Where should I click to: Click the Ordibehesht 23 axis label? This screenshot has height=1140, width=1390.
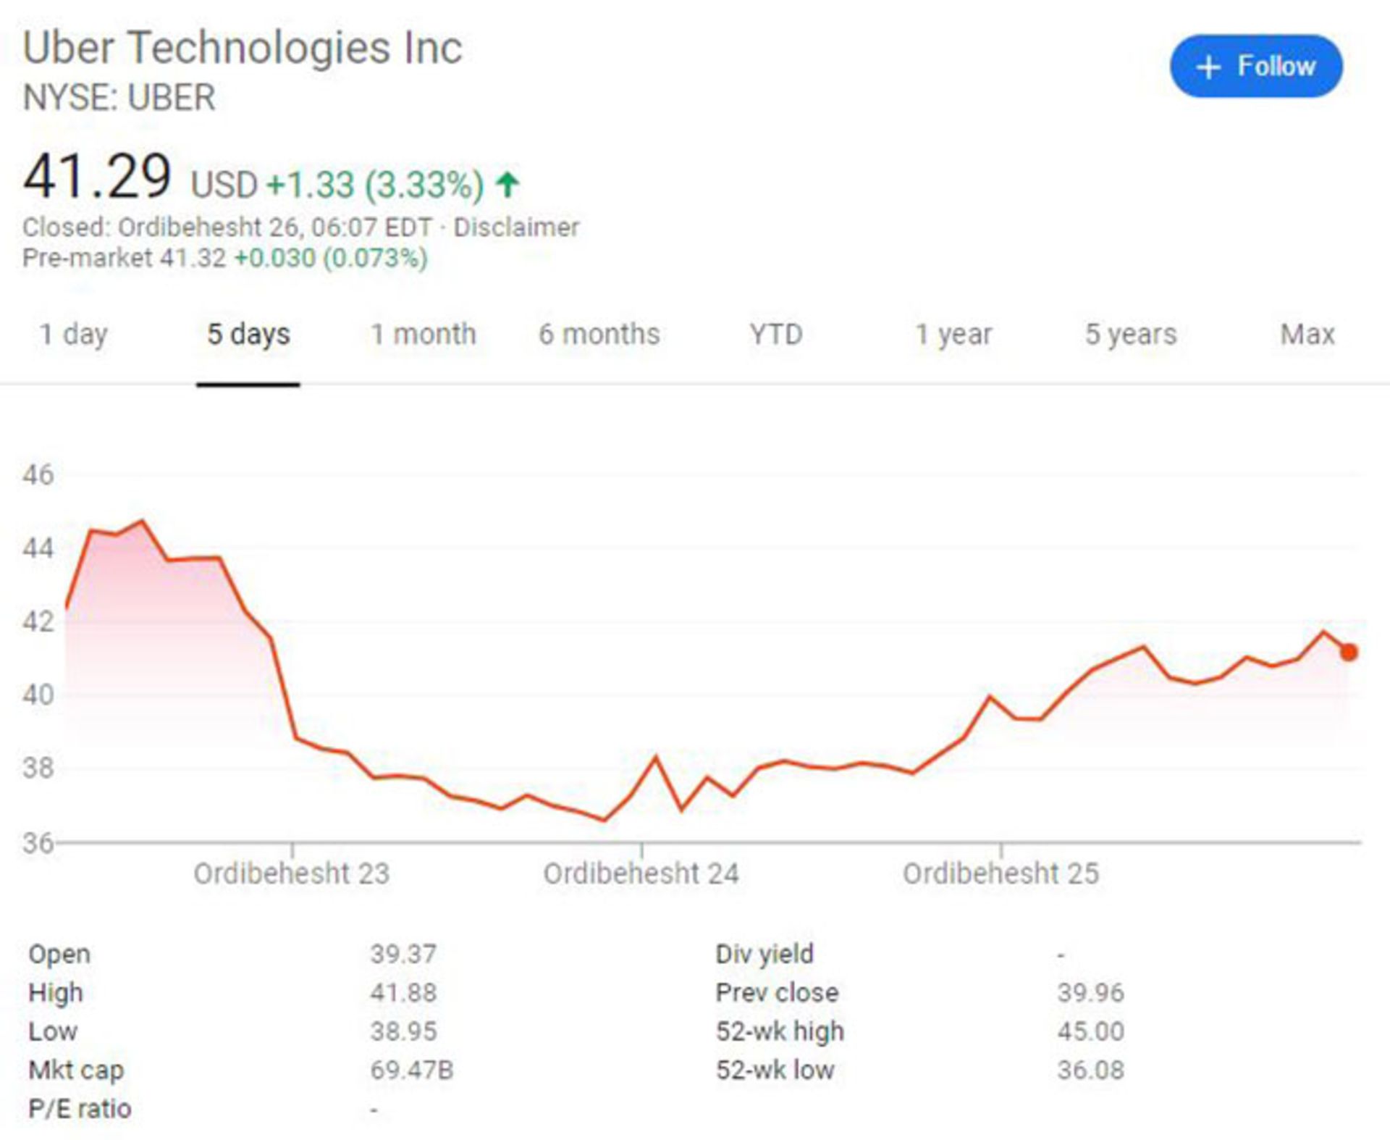click(291, 873)
